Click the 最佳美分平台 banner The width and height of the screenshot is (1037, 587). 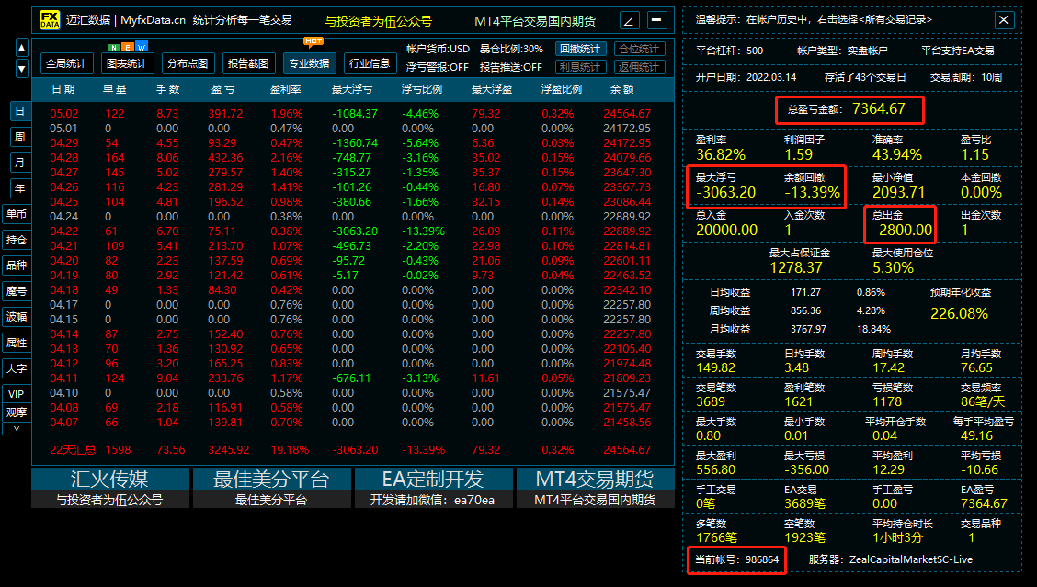point(272,488)
